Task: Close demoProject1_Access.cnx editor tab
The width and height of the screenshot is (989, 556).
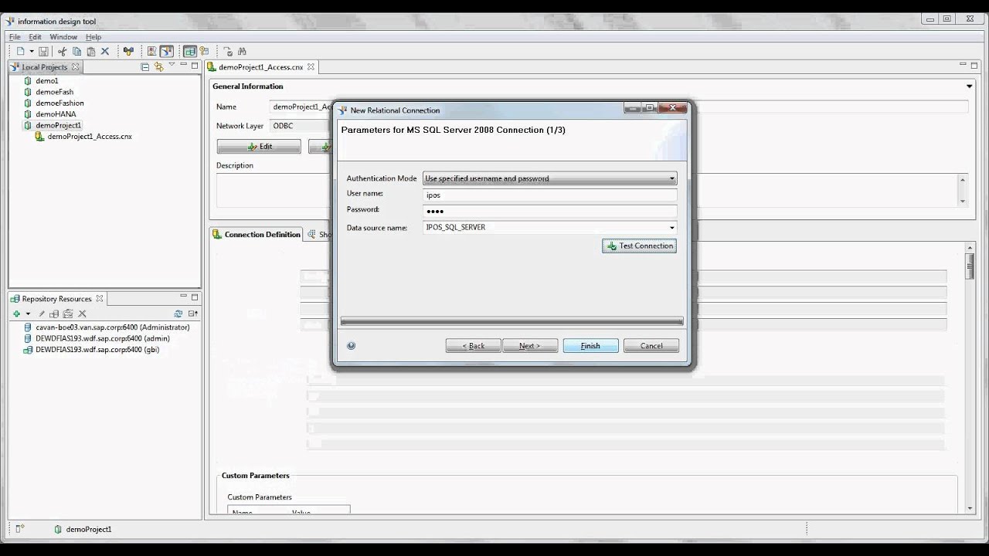Action: (311, 67)
